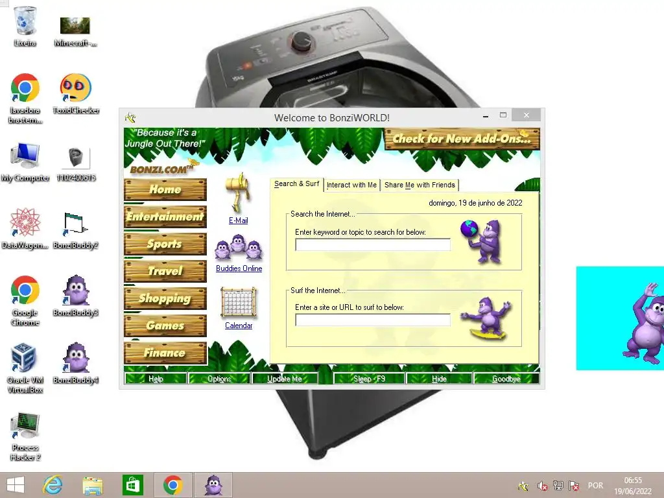Launch Oracle VM VirtualBox shortcut
This screenshot has height=498, width=664.
(24, 357)
